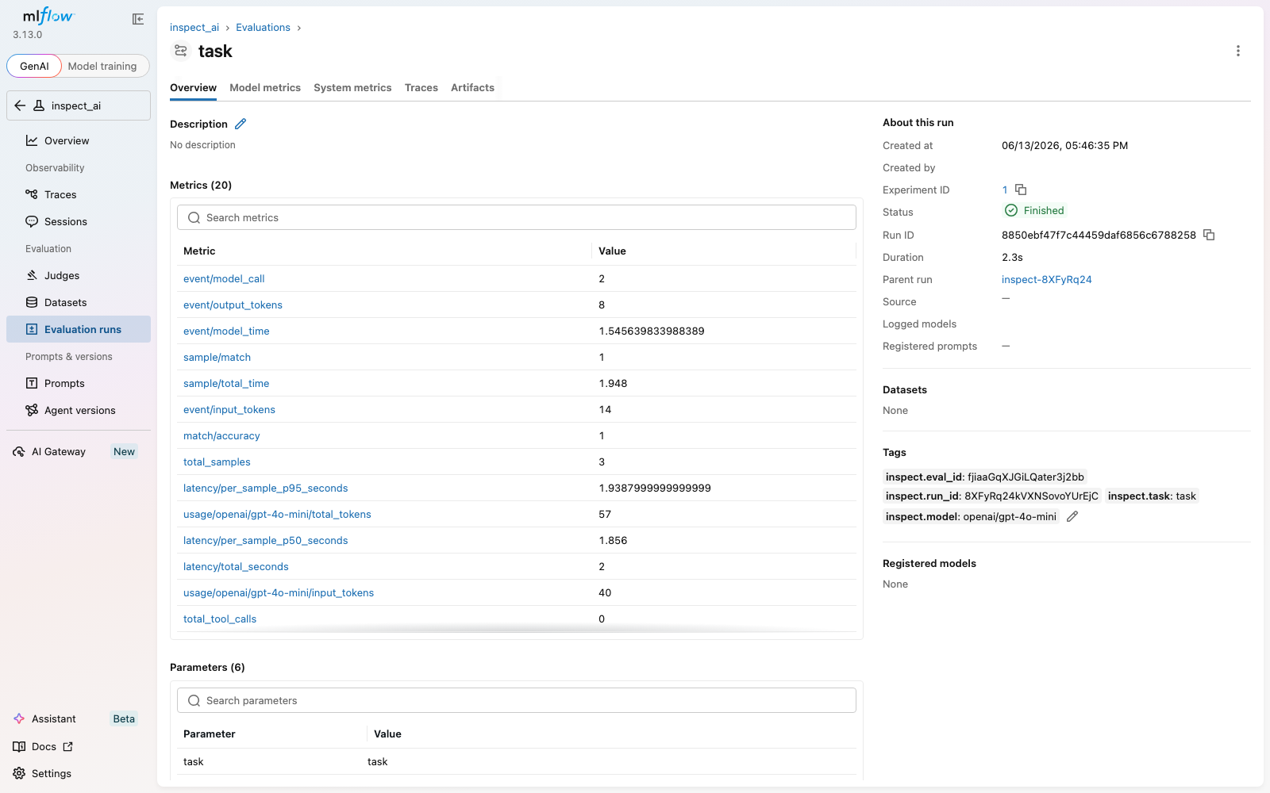
Task: Go back using the arrow beside inspect_ai
Action: coord(20,105)
